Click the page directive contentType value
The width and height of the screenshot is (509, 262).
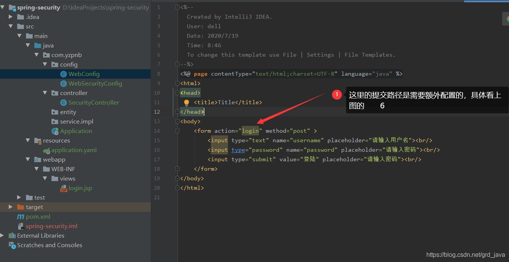click(295, 74)
